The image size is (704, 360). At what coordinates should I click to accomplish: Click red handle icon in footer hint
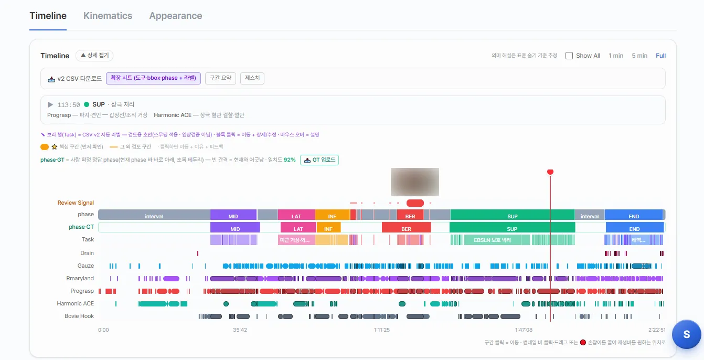click(x=583, y=342)
